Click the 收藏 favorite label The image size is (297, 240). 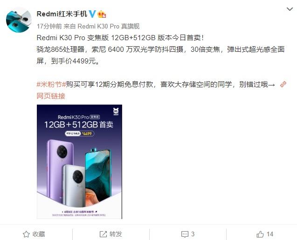[39, 234]
